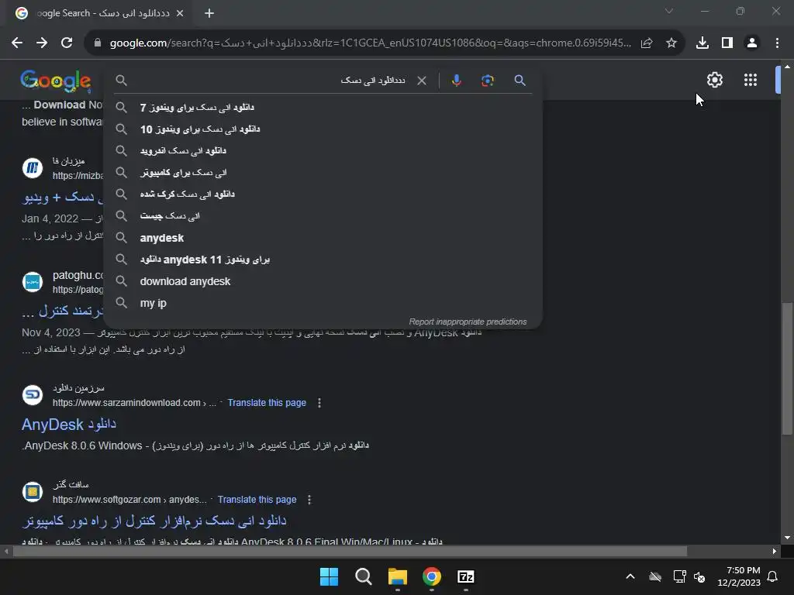Clear the search box text
Screen dimensions: 794x595
421,81
